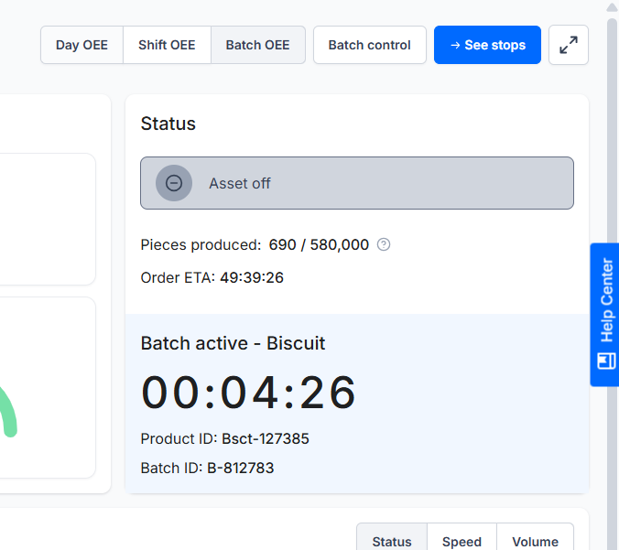Image resolution: width=619 pixels, height=550 pixels.
Task: Select the Batch OEE option
Action: 257,45
